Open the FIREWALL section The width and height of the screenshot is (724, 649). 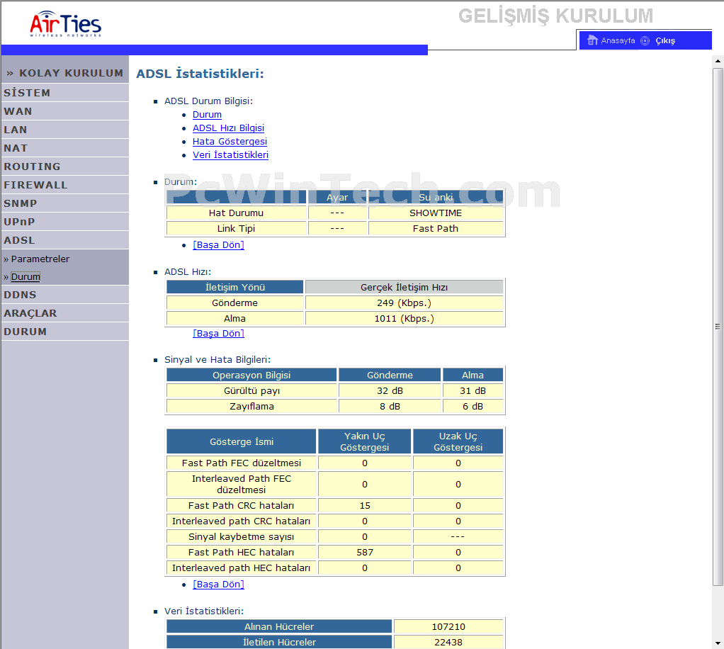pyautogui.click(x=65, y=185)
